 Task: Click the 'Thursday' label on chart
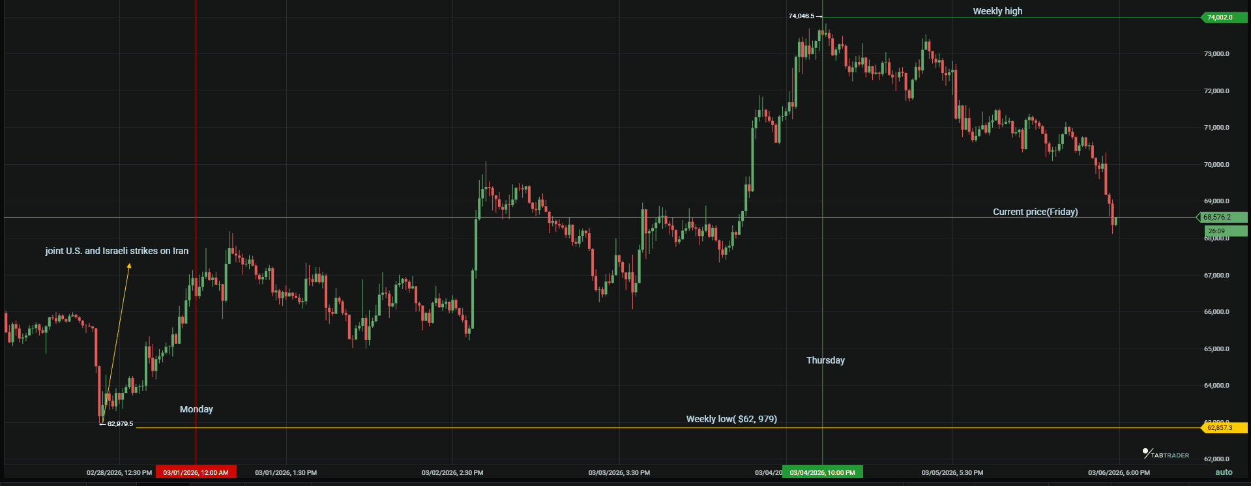(825, 360)
